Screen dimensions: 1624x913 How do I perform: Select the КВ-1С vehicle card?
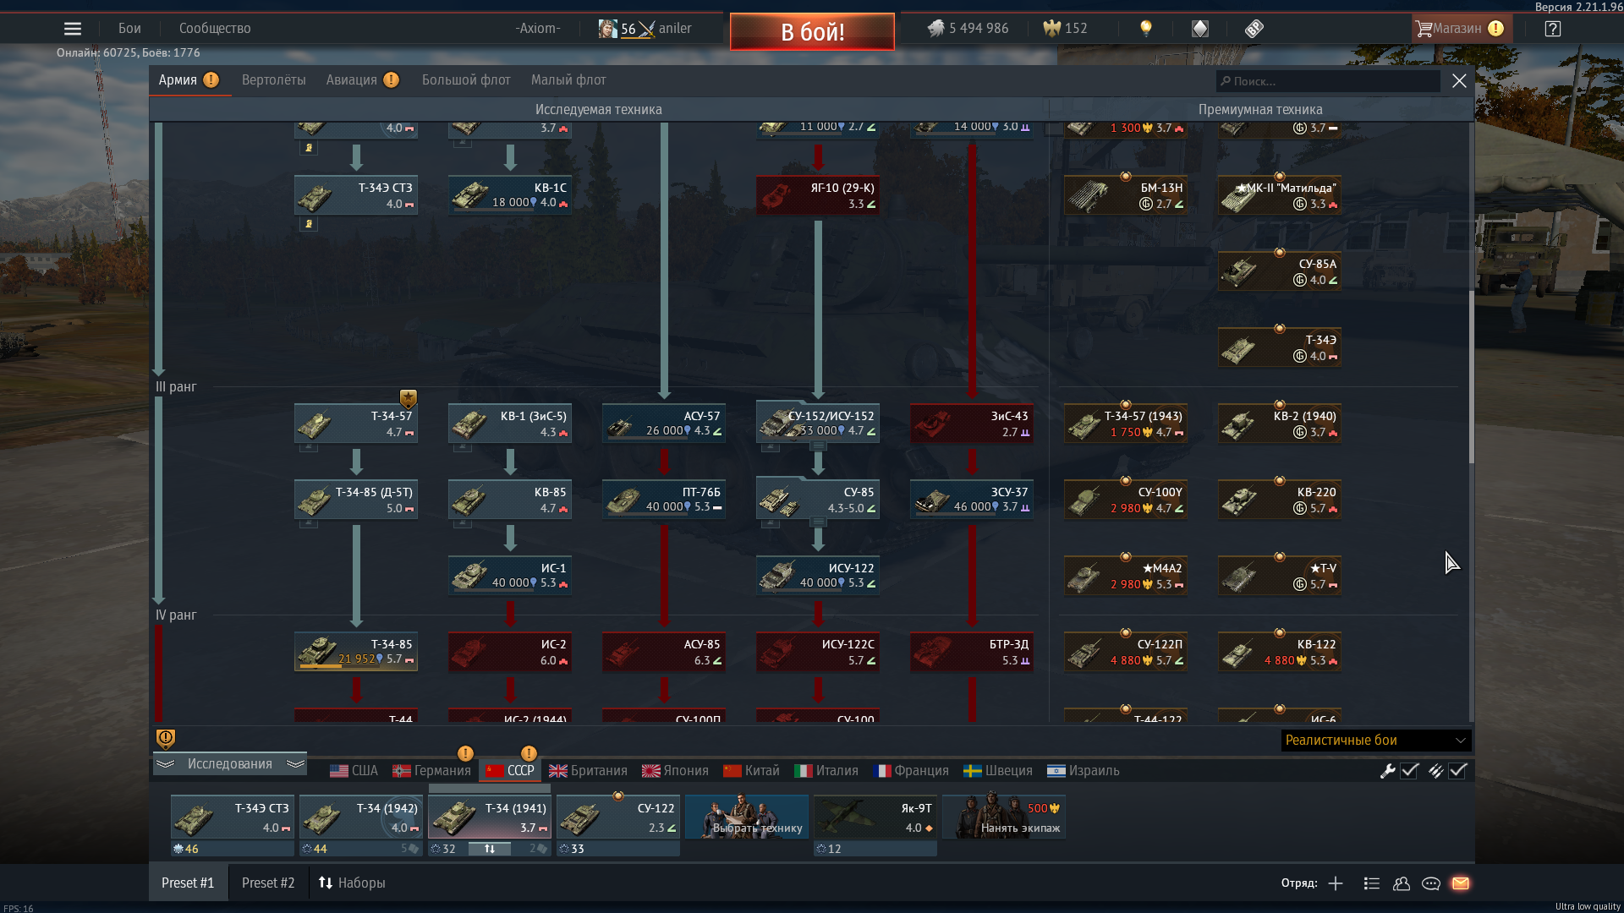(510, 195)
